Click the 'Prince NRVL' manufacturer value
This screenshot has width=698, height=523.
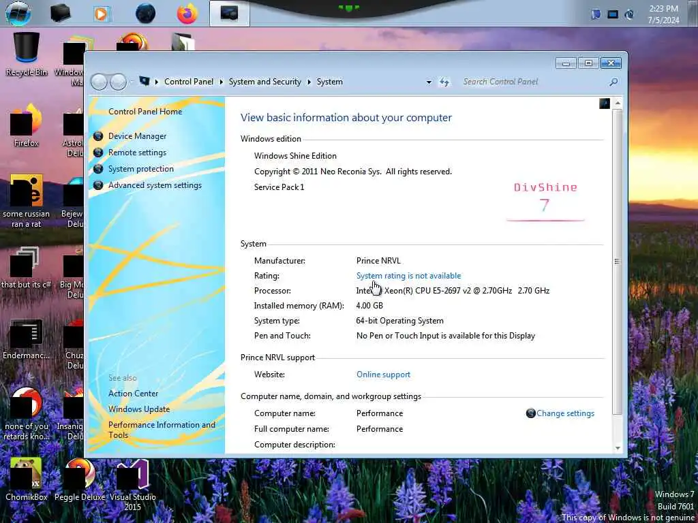click(378, 261)
